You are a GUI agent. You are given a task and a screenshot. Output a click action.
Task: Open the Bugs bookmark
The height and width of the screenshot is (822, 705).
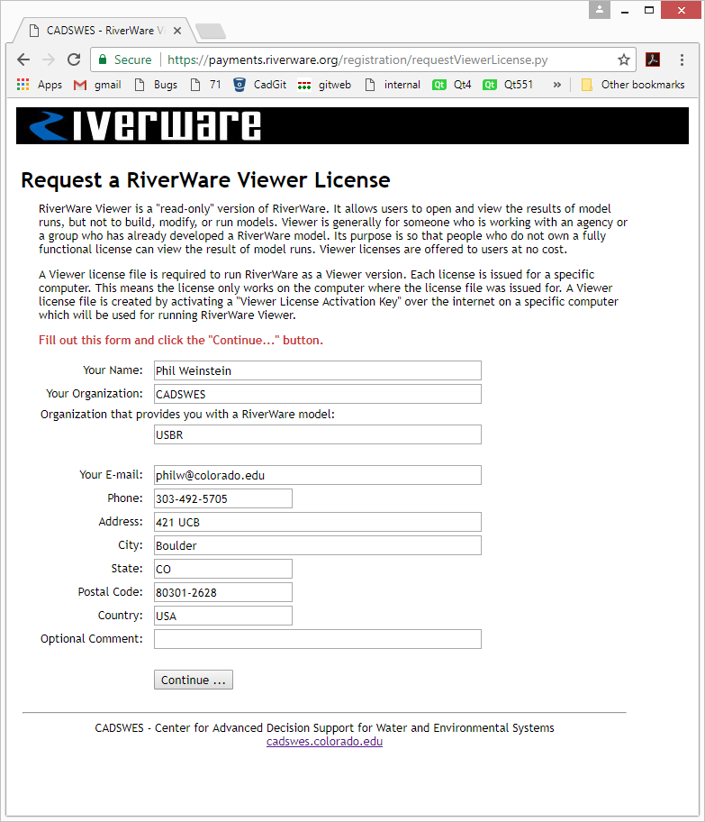(156, 85)
